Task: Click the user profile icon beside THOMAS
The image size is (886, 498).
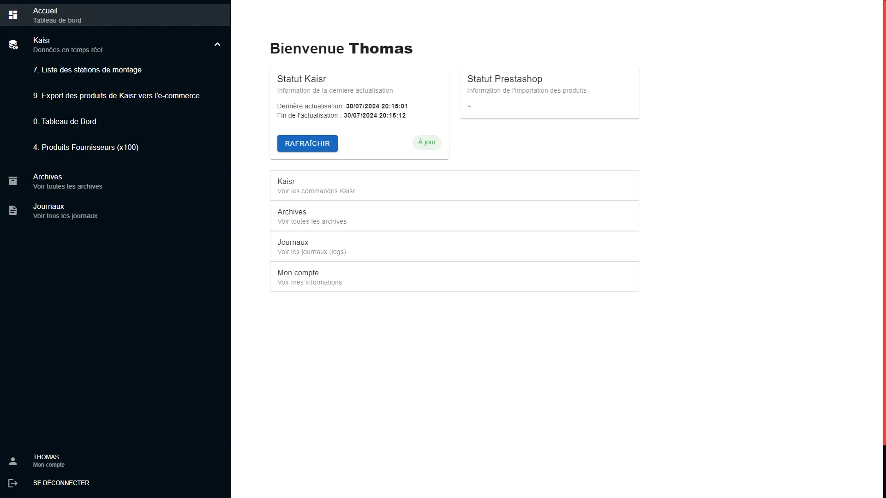Action: [x=13, y=461]
